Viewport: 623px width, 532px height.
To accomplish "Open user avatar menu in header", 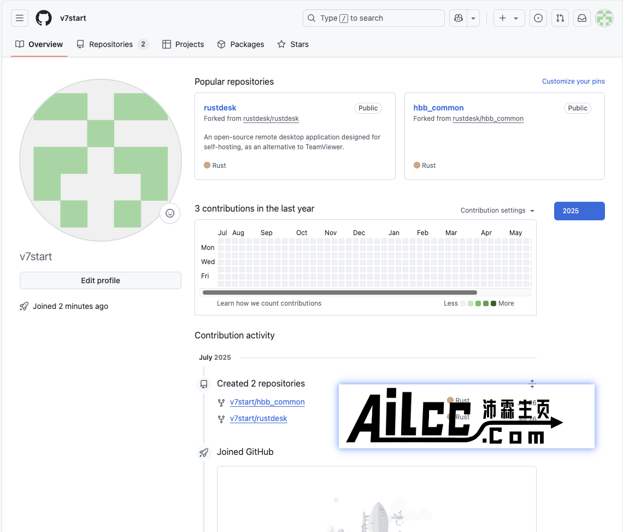I will coord(604,18).
